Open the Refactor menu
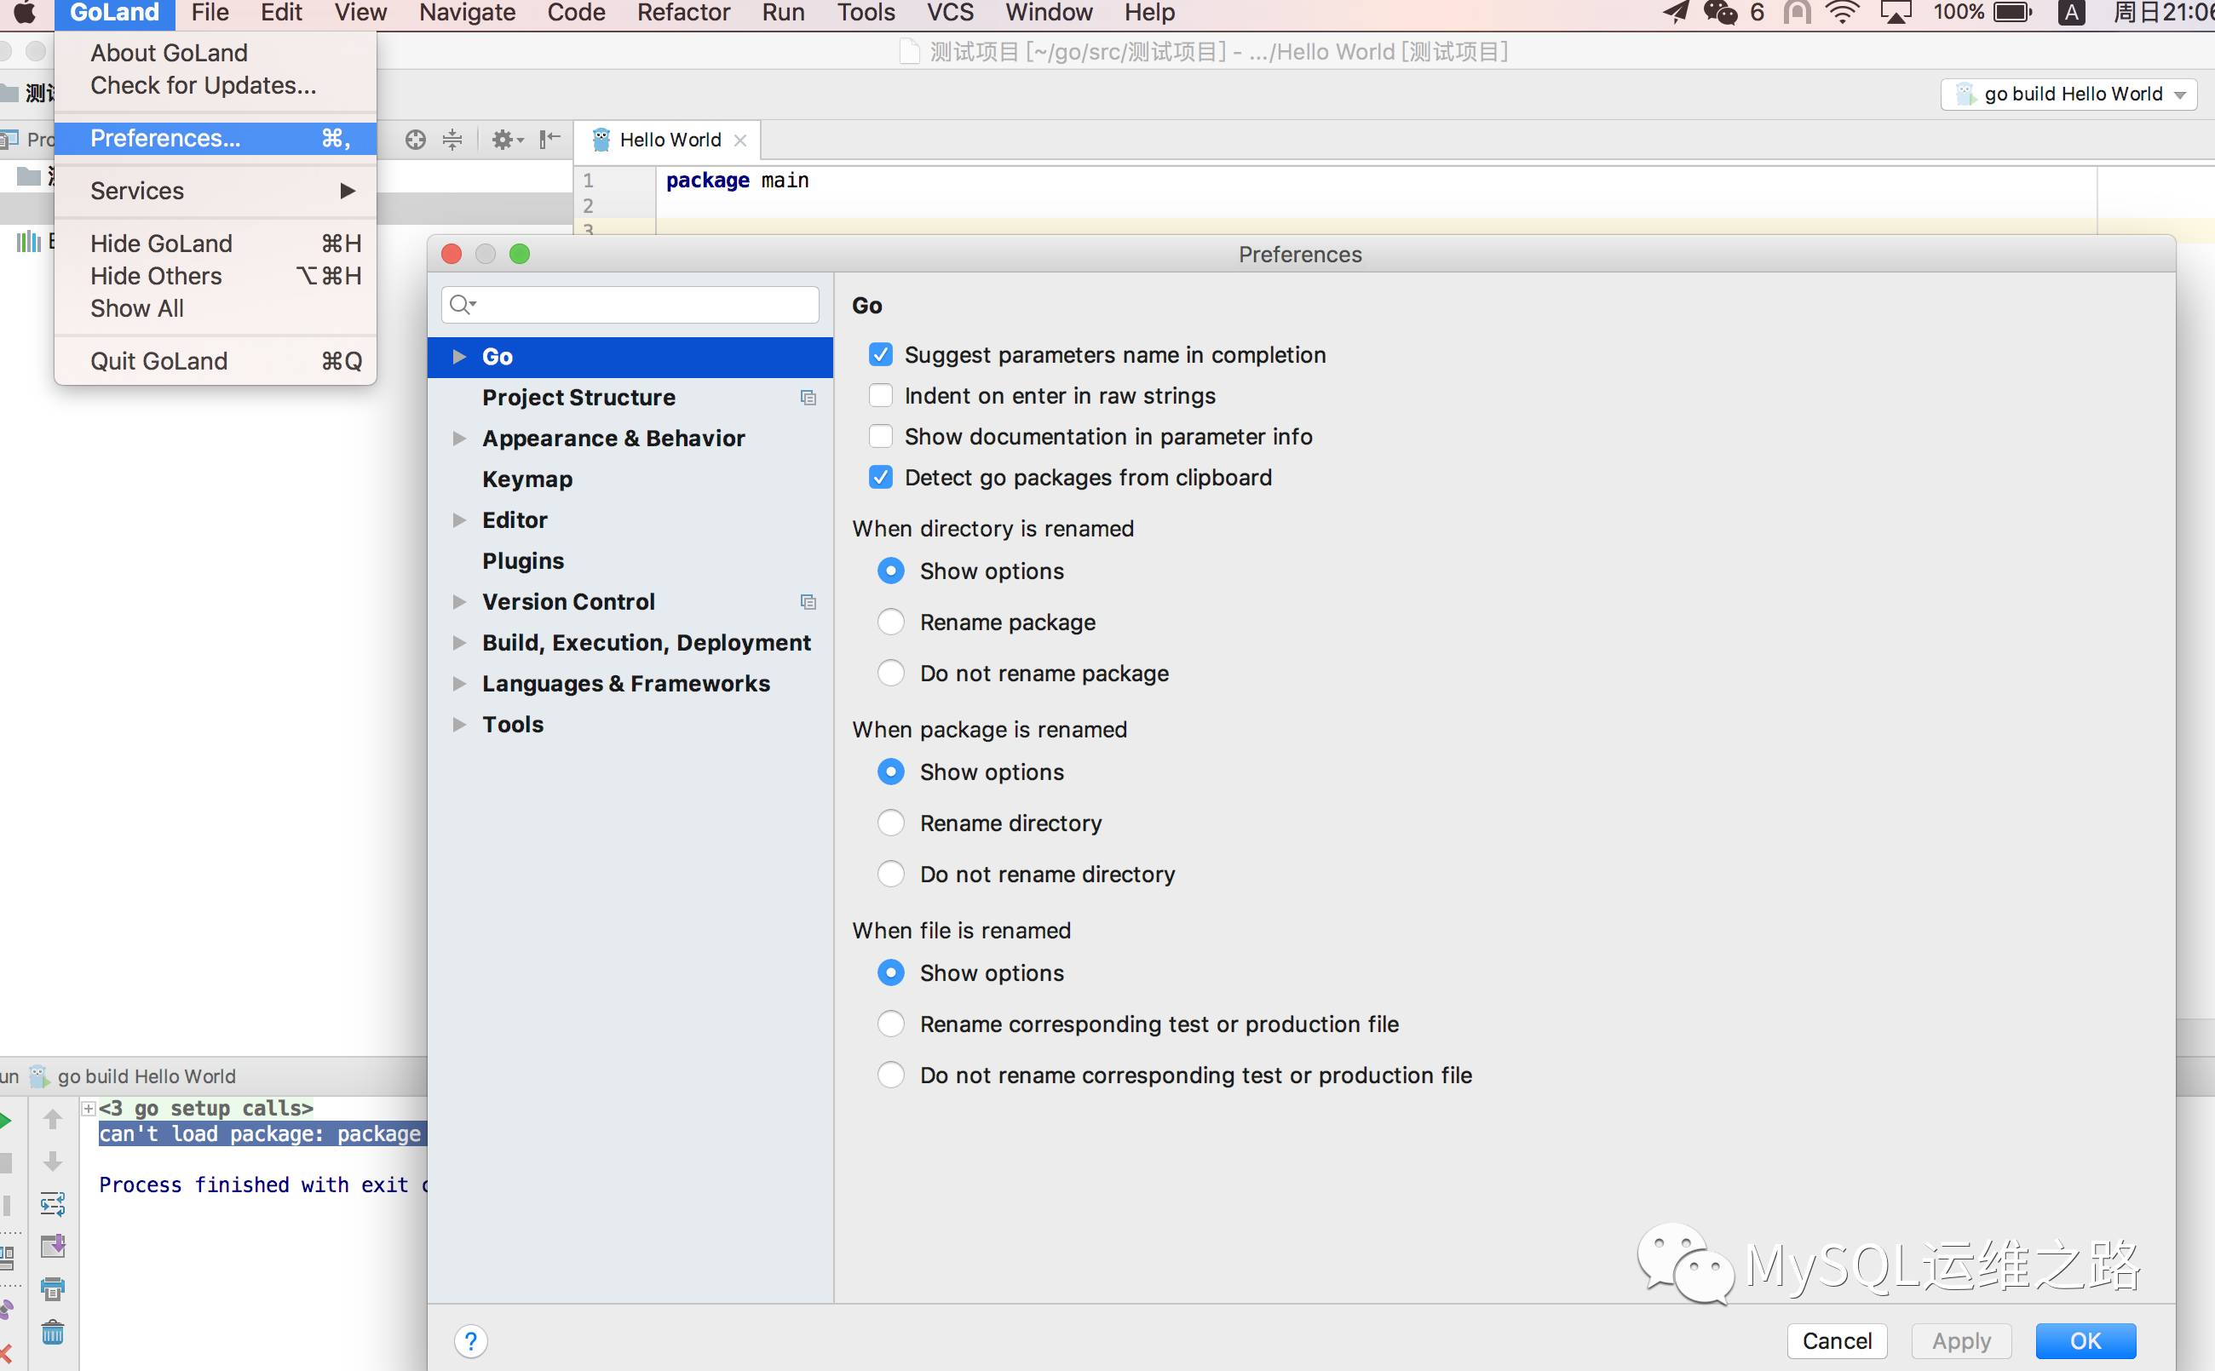Image resolution: width=2215 pixels, height=1371 pixels. [x=683, y=13]
